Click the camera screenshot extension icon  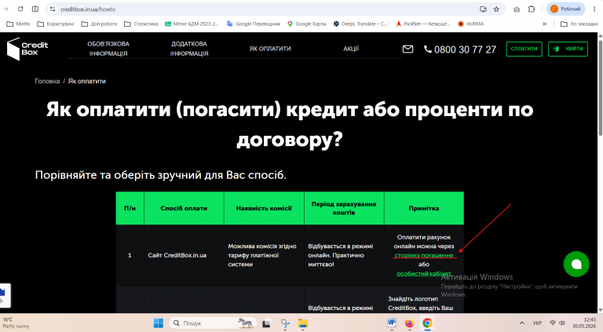(x=517, y=9)
